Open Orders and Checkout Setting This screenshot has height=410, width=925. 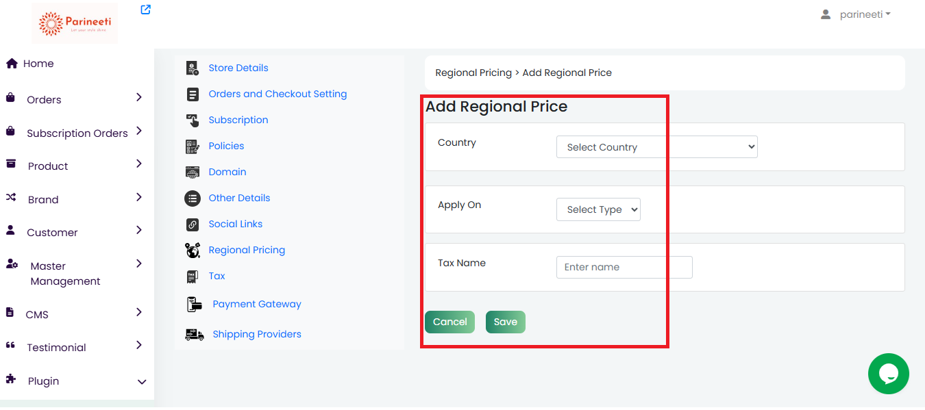click(277, 94)
